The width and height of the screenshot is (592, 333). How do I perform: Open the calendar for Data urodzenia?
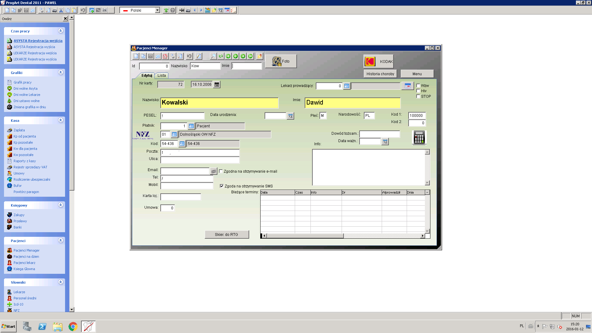coord(290,116)
